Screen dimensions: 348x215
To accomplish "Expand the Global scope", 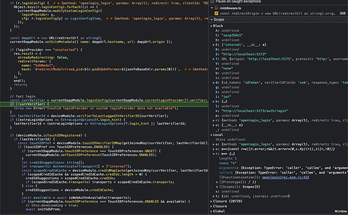I will coord(211,211).
